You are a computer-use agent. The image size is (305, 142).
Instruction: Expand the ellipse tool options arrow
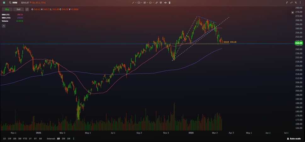(153, 3)
